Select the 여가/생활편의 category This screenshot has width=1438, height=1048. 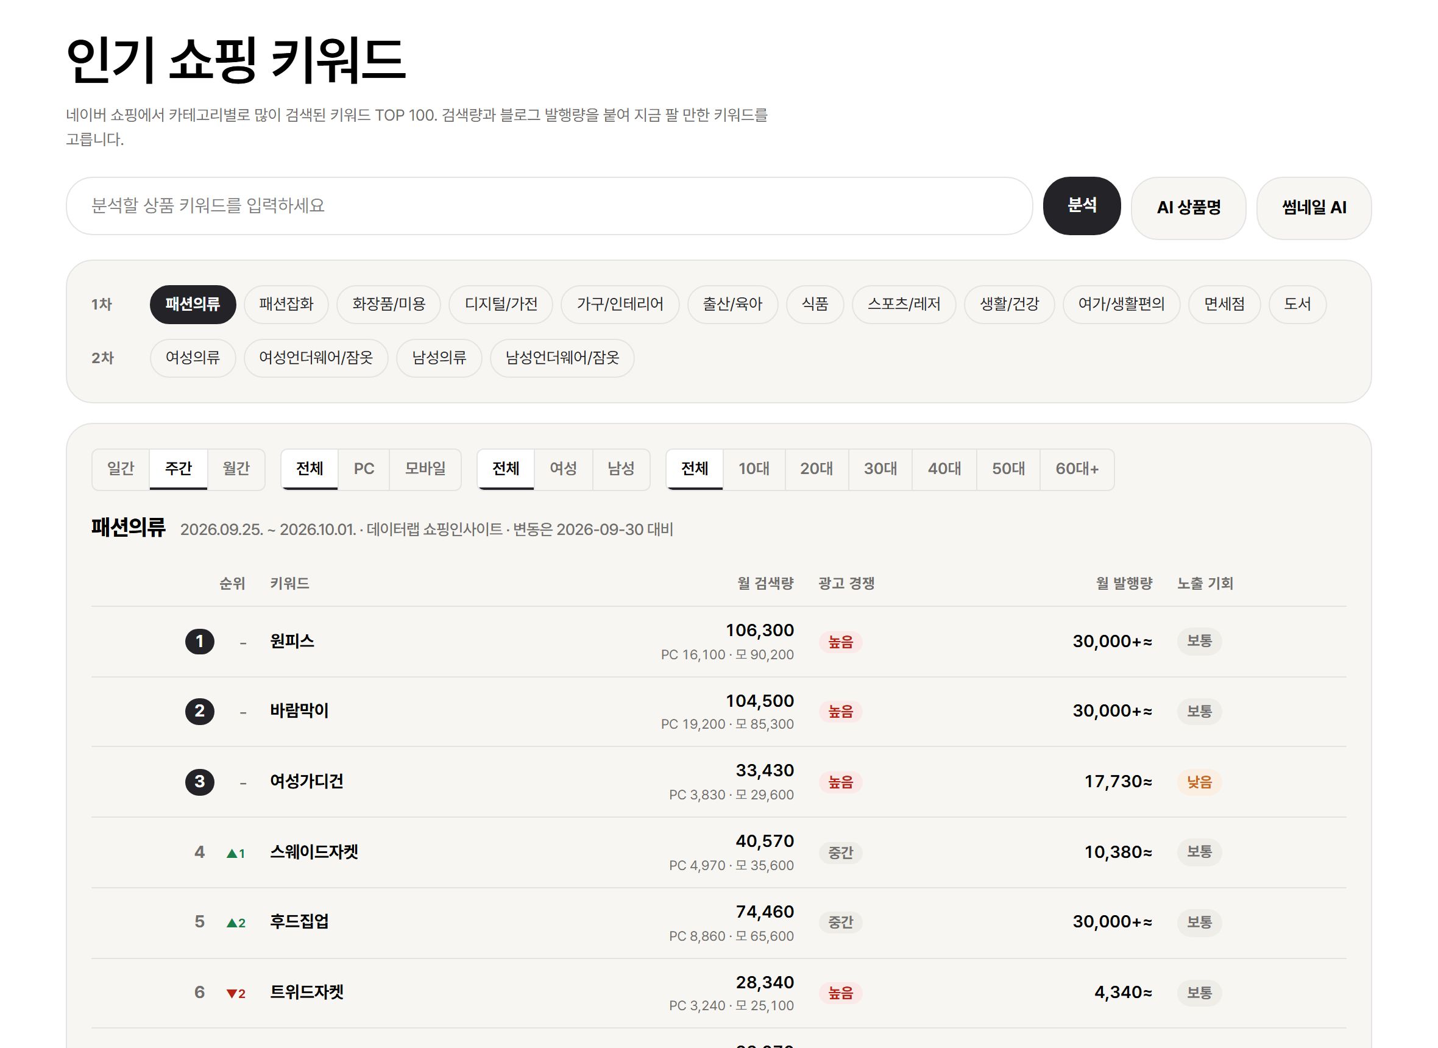pyautogui.click(x=1121, y=304)
